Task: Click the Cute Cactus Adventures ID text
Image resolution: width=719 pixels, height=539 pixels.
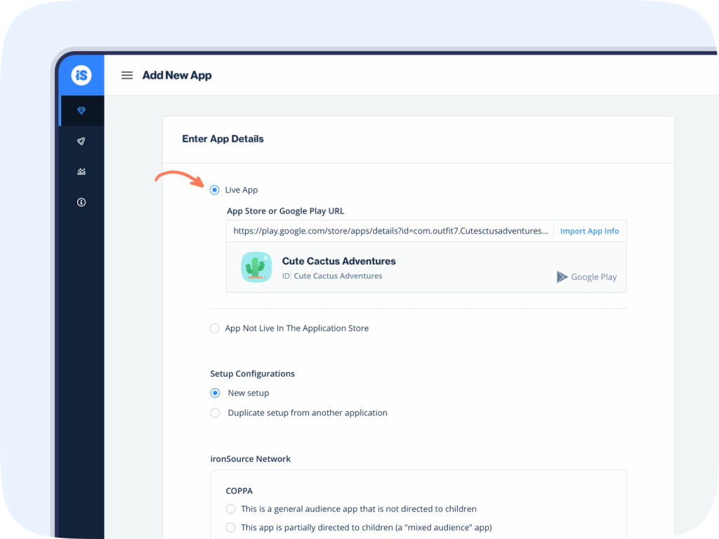Action: tap(331, 276)
